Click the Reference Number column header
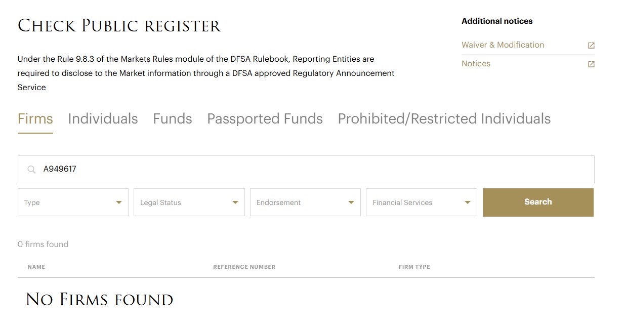This screenshot has height=326, width=624. point(244,267)
